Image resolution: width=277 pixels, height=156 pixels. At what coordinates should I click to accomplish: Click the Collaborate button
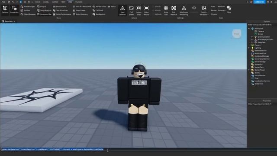[259, 2]
